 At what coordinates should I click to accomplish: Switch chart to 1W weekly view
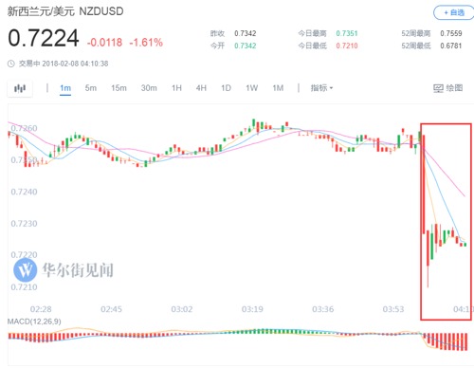pos(252,88)
